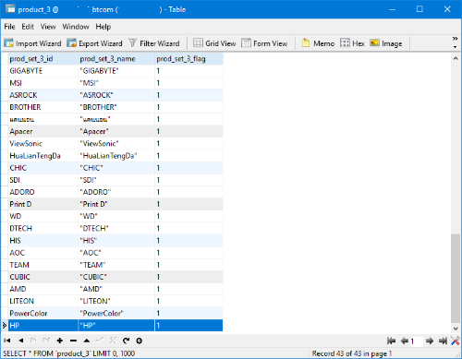Screen dimensions: 462x359
Task: Open the limit record settings icon
Action: coord(456,341)
